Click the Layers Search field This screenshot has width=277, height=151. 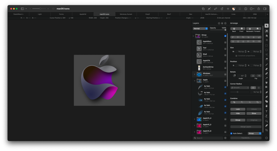(x=208, y=138)
